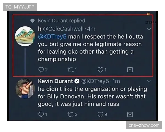
Task: Click the 'Kevin Durant replied' label
Action: pos(61,21)
